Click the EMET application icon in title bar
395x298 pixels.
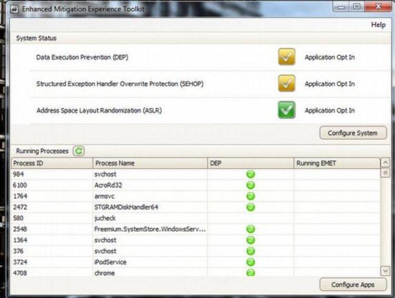tap(14, 8)
